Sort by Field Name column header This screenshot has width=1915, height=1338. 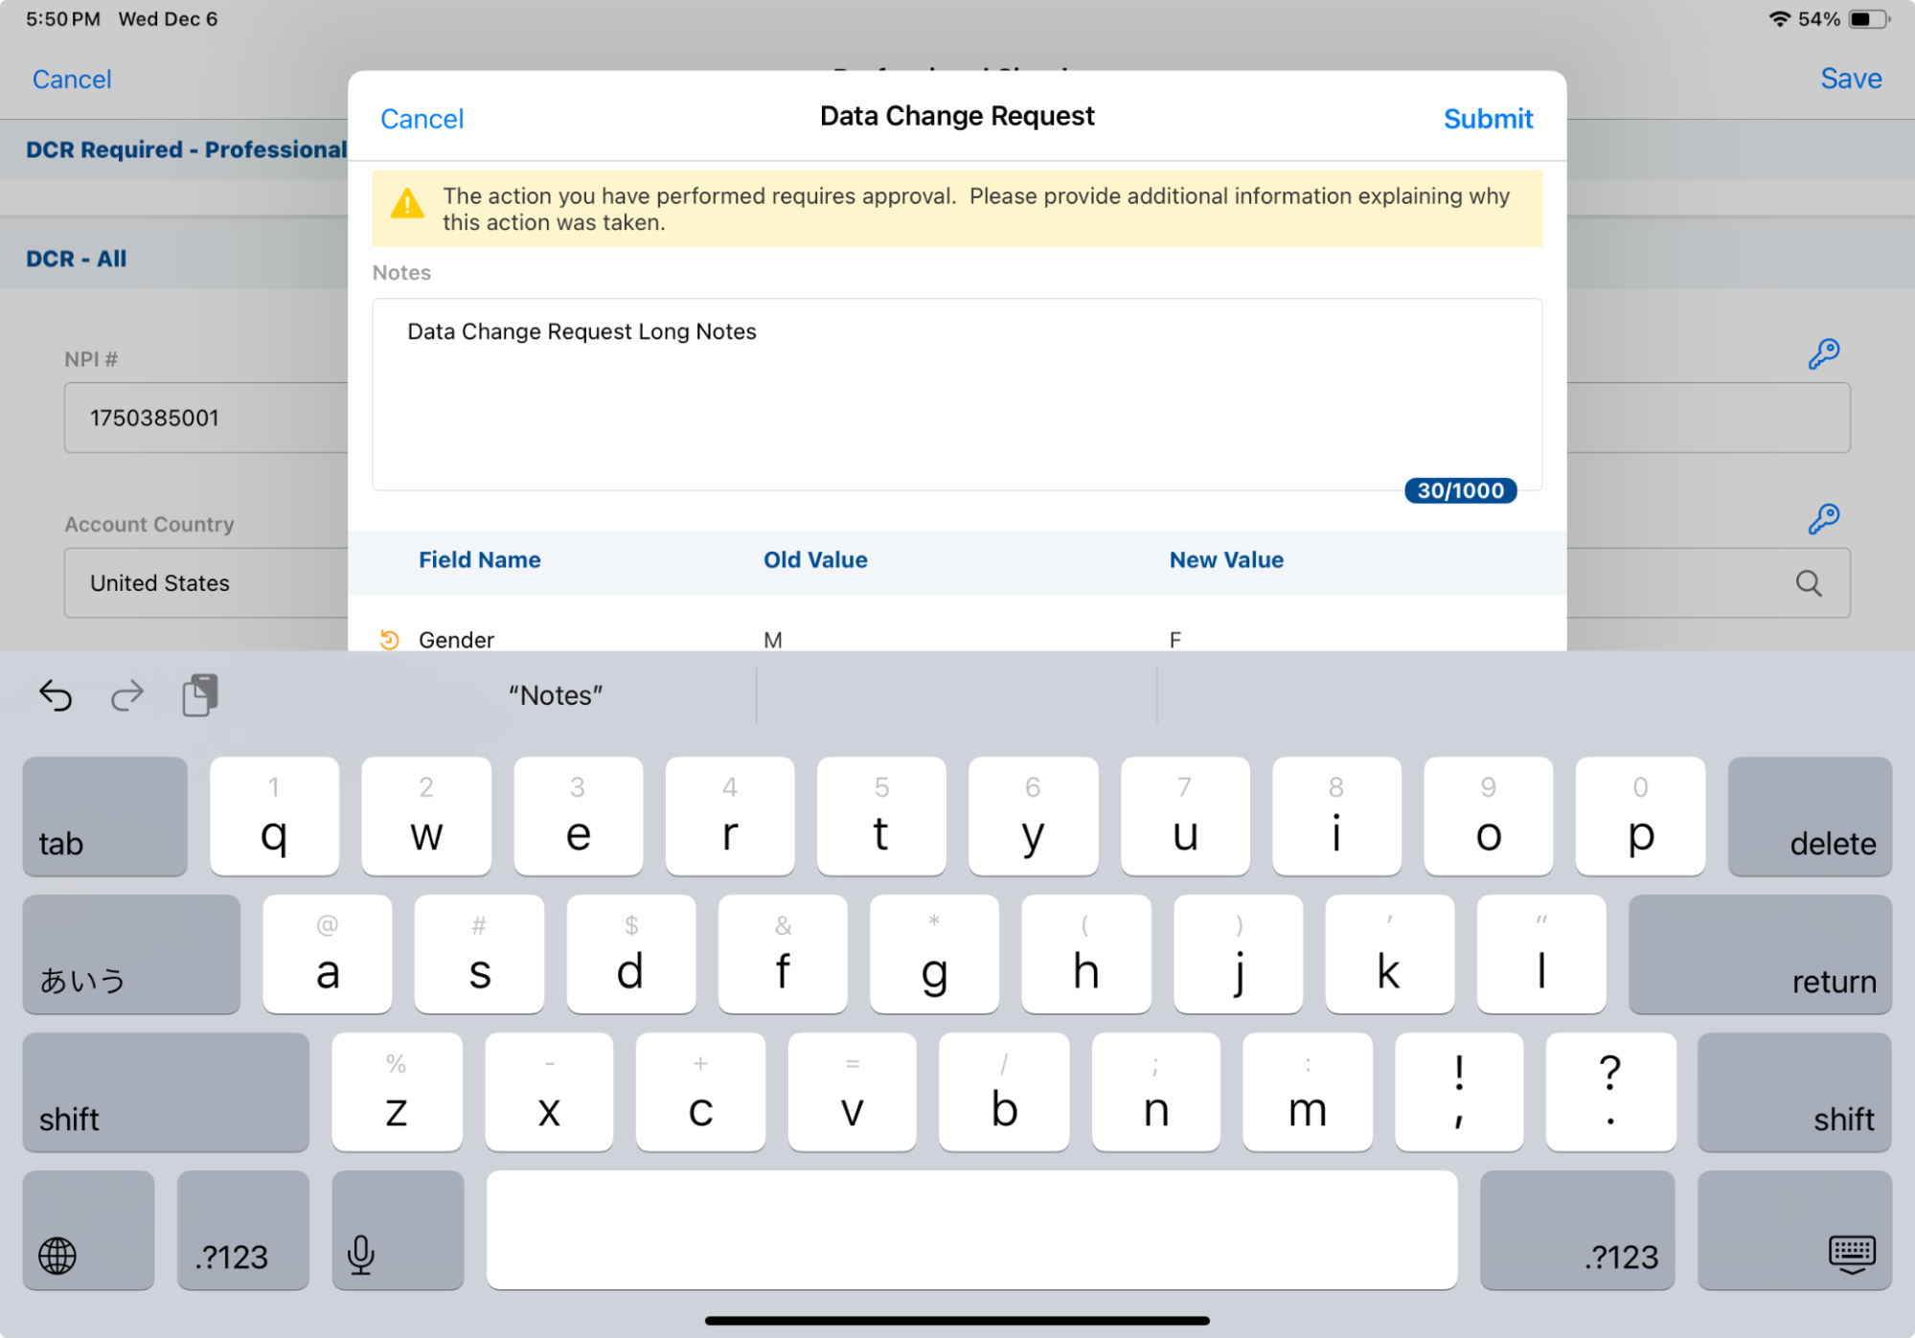[x=479, y=560]
